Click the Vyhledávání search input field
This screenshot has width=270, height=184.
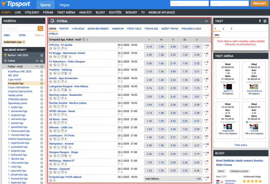[20, 28]
